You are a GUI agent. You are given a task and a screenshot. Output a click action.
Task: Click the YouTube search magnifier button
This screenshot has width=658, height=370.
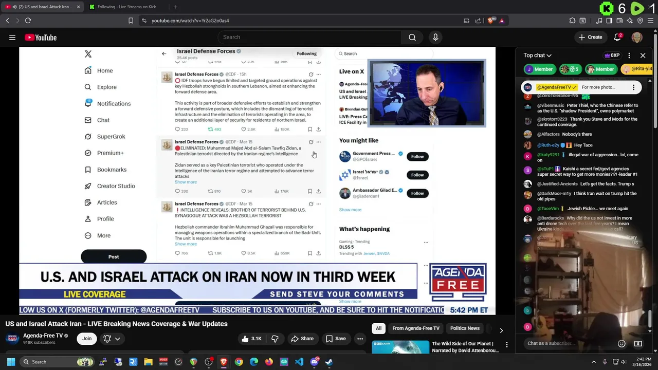click(412, 37)
